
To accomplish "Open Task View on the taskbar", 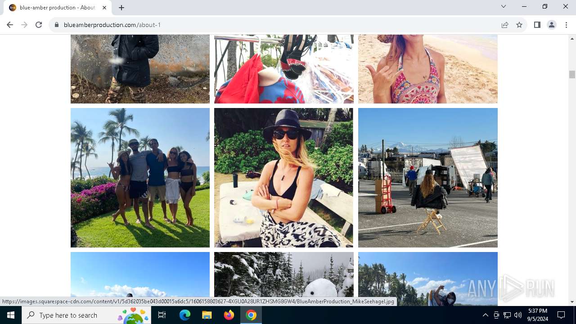I will pos(162,315).
